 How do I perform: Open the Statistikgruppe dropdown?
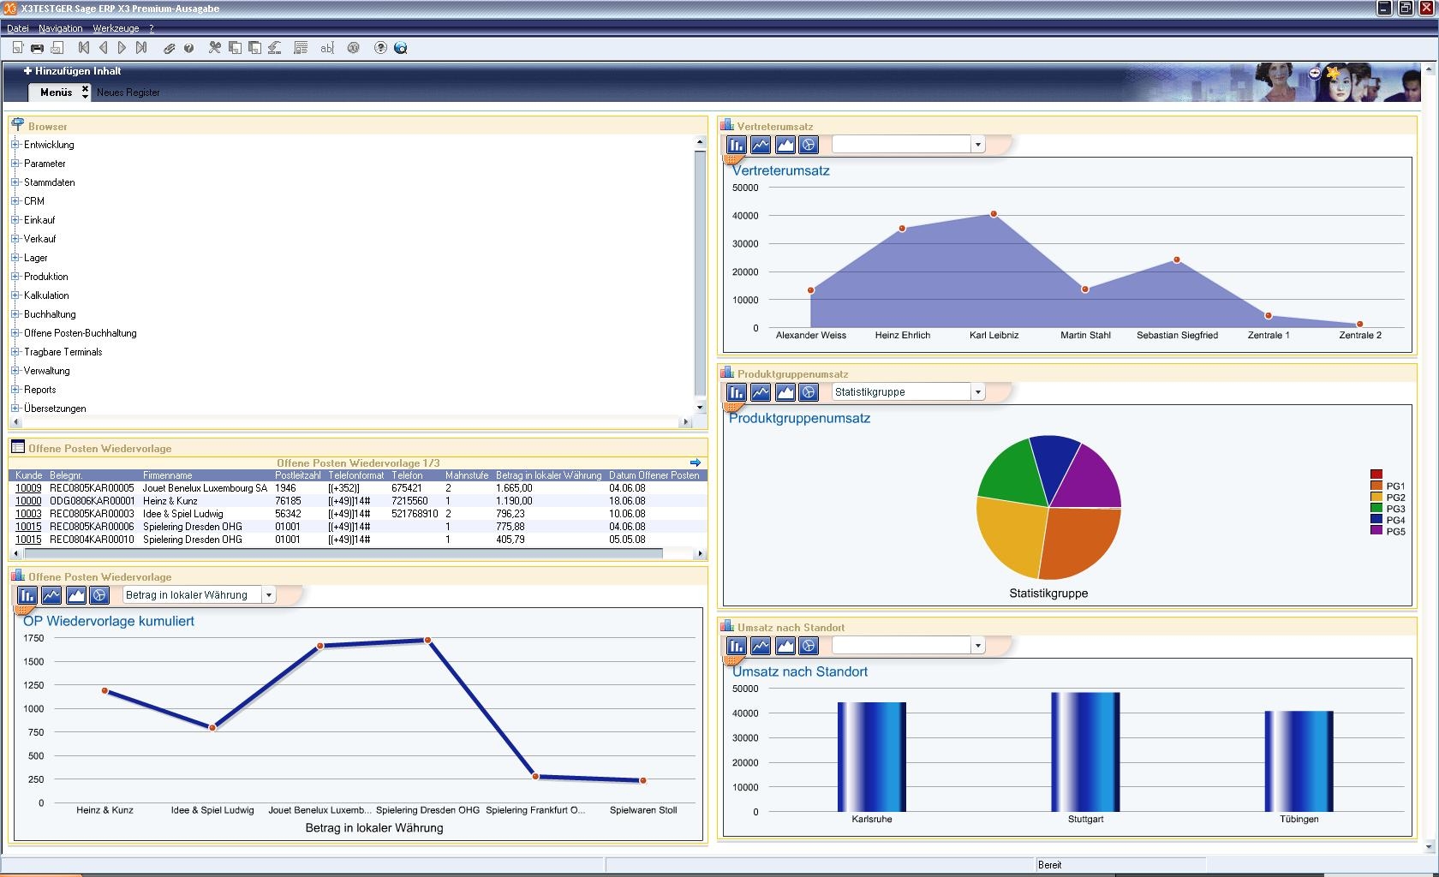[977, 392]
